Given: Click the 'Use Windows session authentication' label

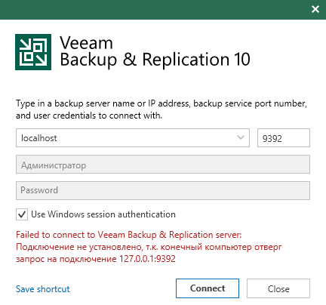Looking at the screenshot, I should point(103,214).
